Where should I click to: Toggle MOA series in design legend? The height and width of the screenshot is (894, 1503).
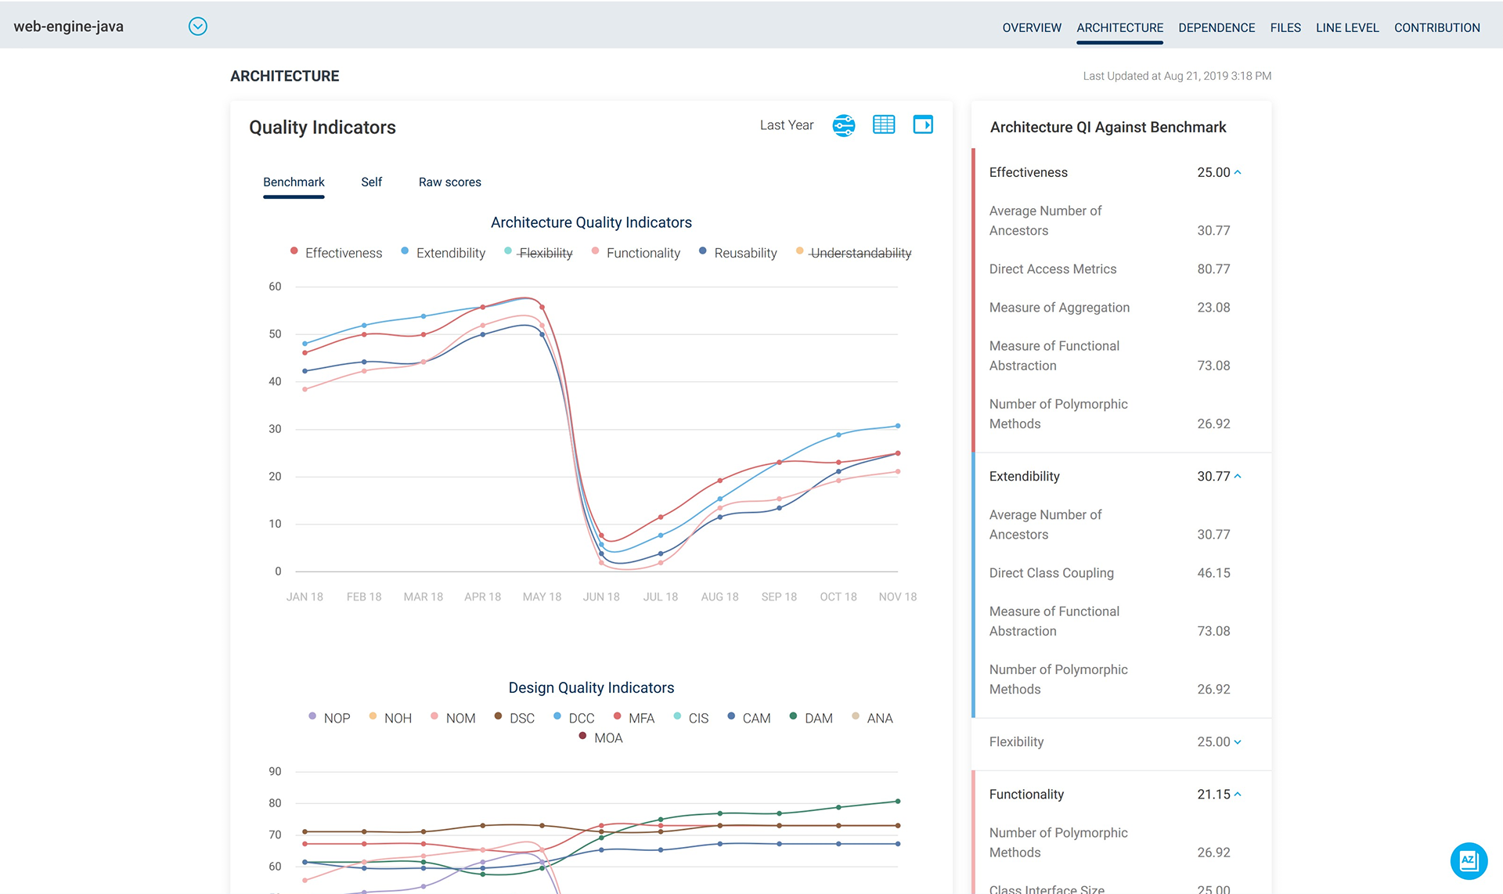(x=600, y=738)
